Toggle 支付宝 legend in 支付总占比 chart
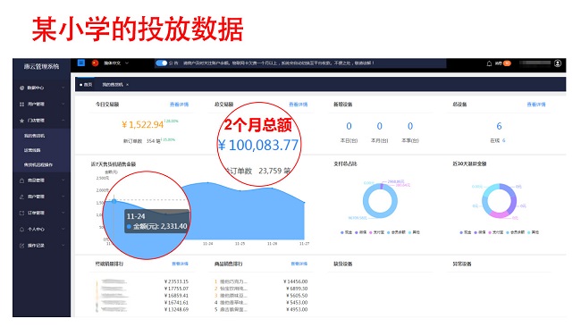Screen dimensions: 581x327 (x=376, y=232)
